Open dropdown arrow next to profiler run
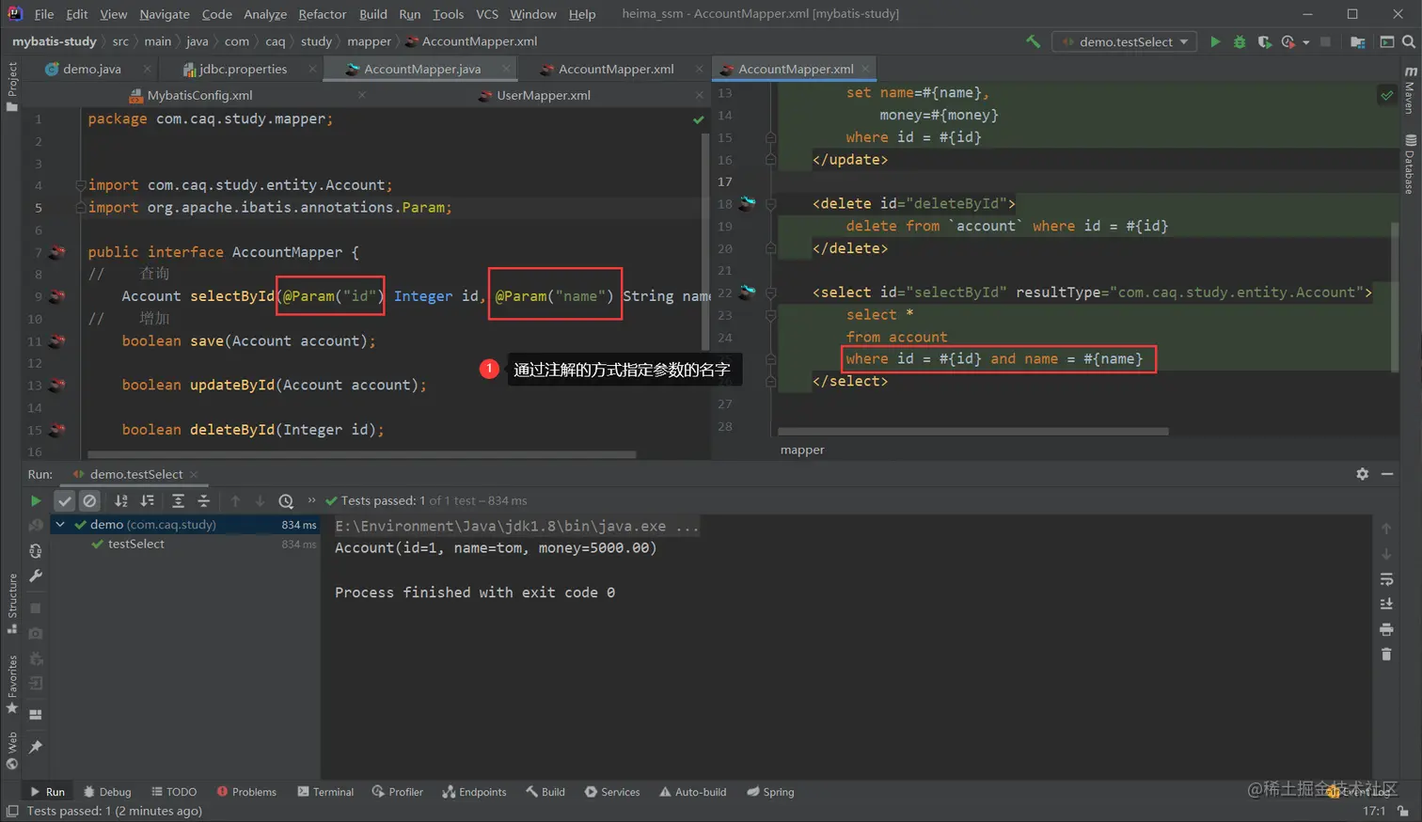 click(x=1306, y=42)
